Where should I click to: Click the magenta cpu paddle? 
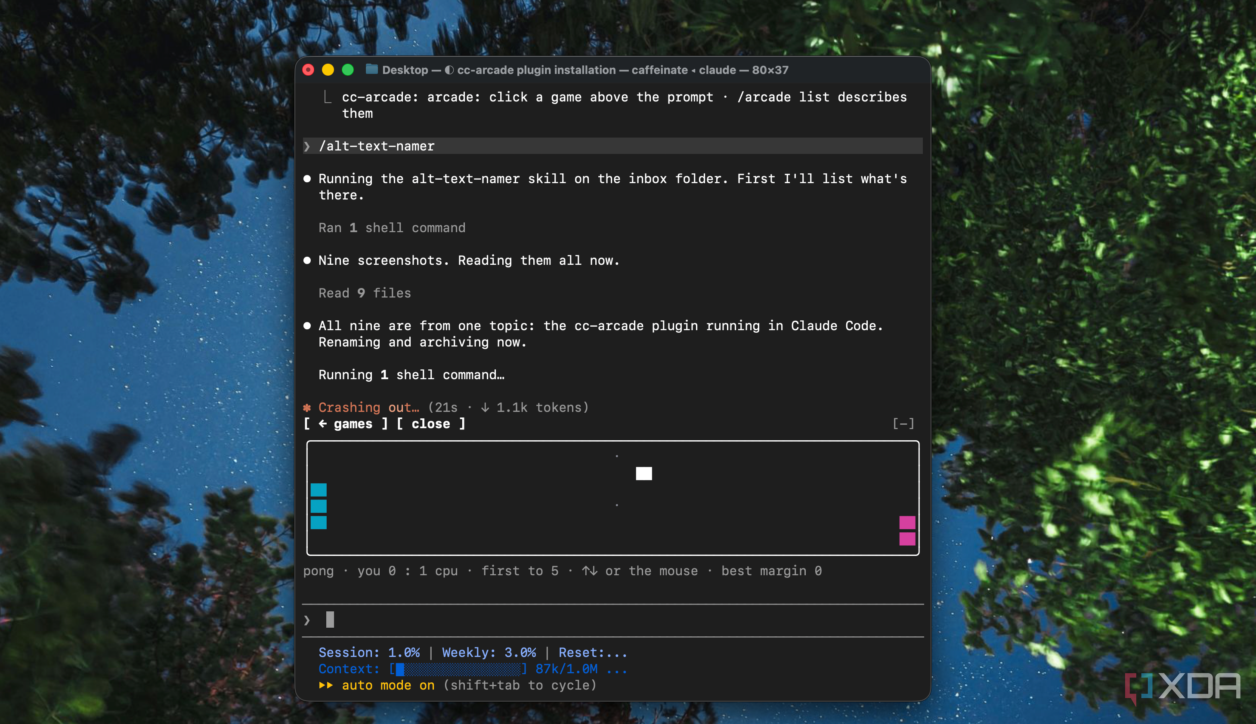point(907,531)
